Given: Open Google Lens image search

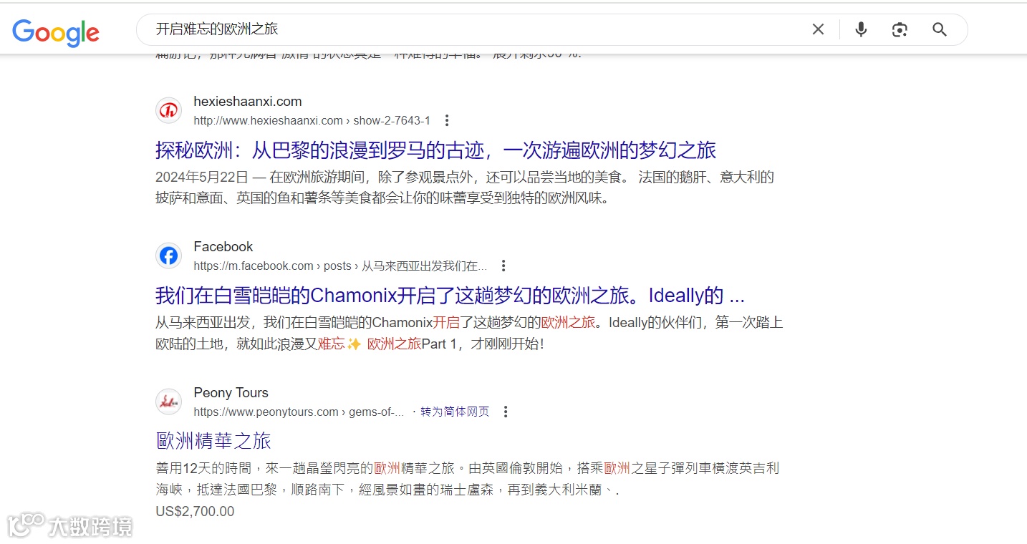Looking at the screenshot, I should (900, 29).
